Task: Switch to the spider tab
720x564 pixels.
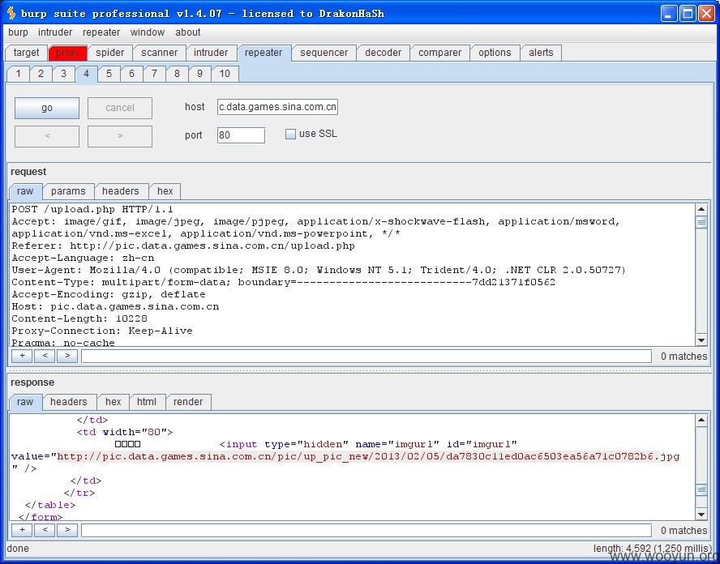Action: pyautogui.click(x=109, y=53)
